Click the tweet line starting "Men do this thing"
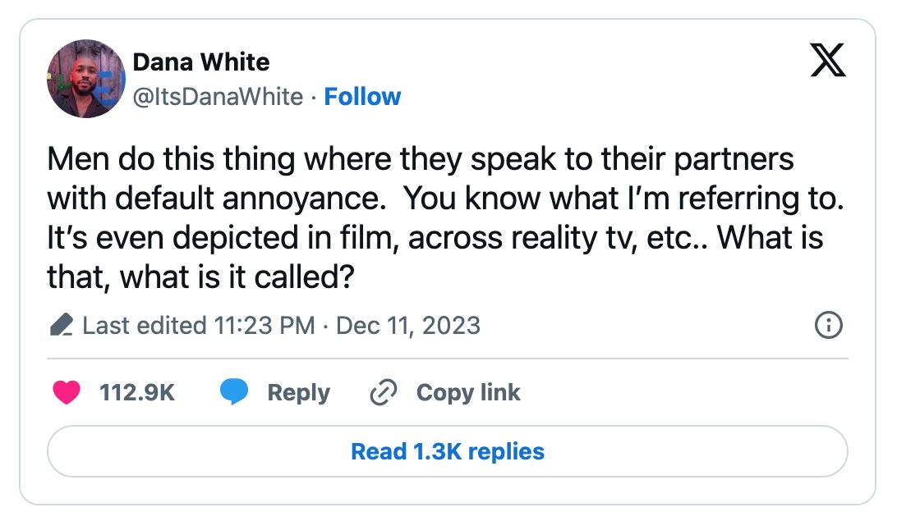 (421, 159)
